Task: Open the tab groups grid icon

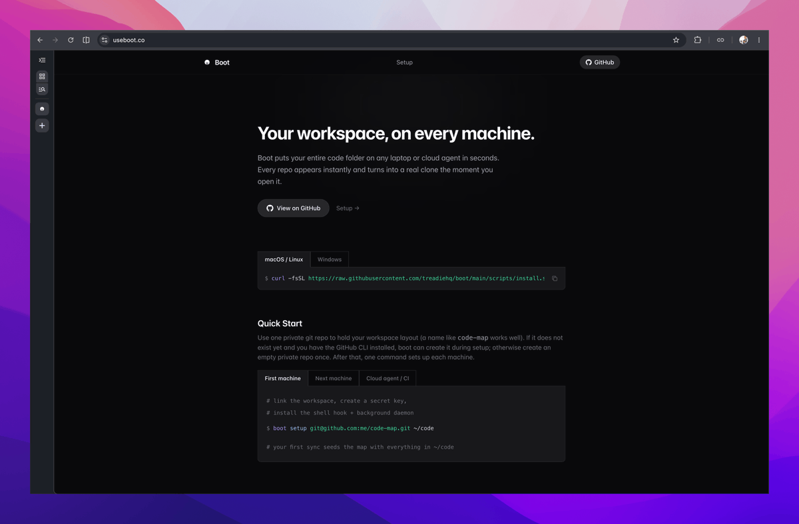Action: tap(42, 77)
